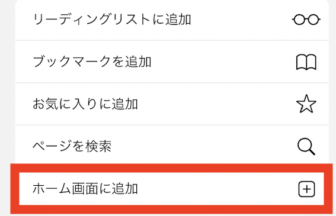The width and height of the screenshot is (336, 216).
Task: Click the star favorites icon
Action: 306,104
